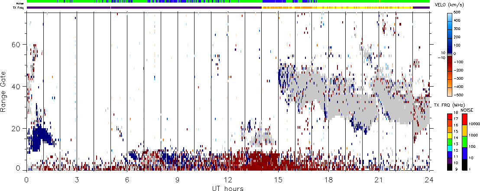This screenshot has width=480, height=191.
Task: Pick the blue 10-100 NOISE bar segment
Action: (464, 153)
